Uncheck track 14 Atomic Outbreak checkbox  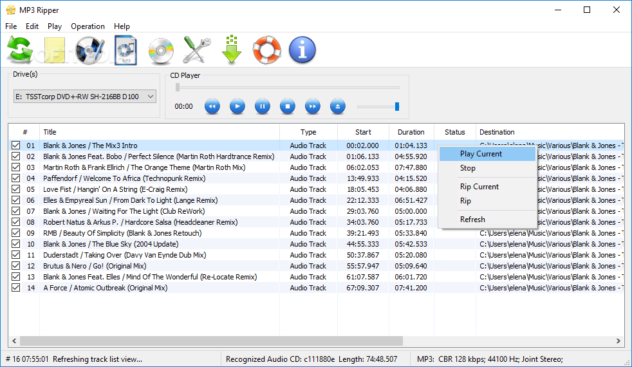click(15, 288)
